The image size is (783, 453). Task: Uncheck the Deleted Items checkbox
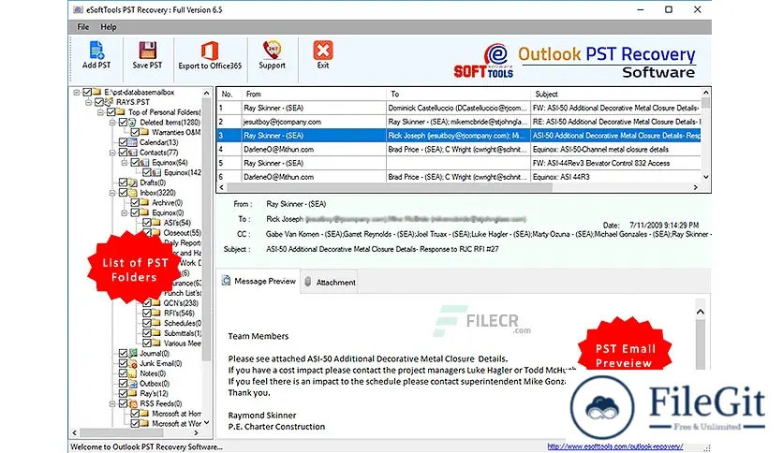point(123,123)
